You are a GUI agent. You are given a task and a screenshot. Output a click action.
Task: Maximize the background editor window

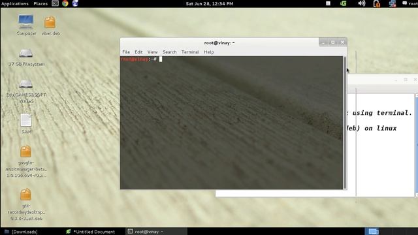(406, 80)
